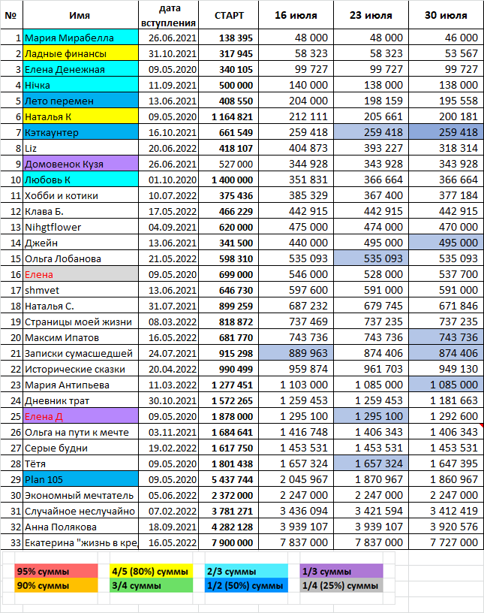Click the name cell 'shmvet'
The height and width of the screenshot is (613, 484).
[80, 290]
